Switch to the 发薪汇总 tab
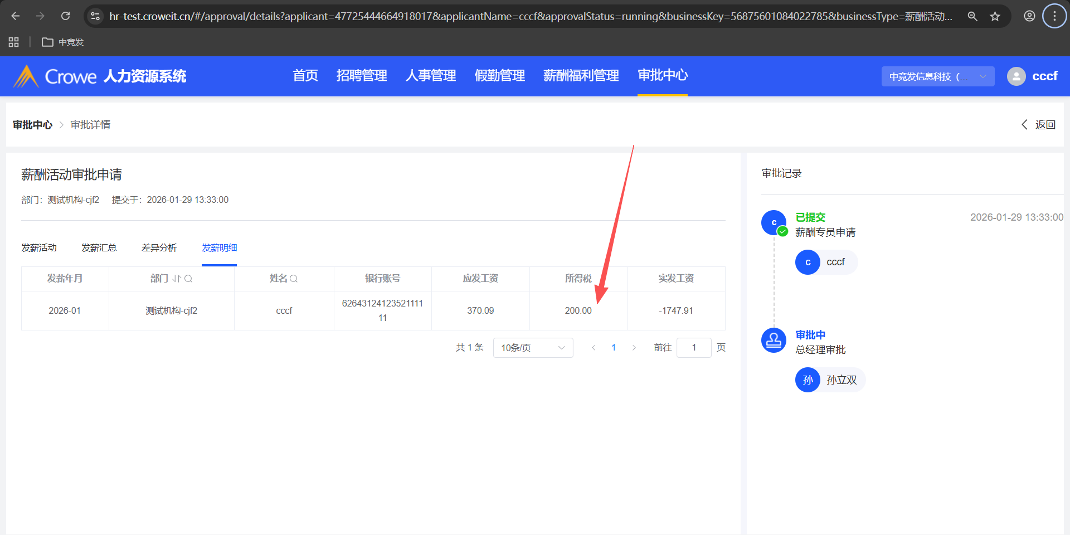The width and height of the screenshot is (1070, 535). tap(99, 248)
